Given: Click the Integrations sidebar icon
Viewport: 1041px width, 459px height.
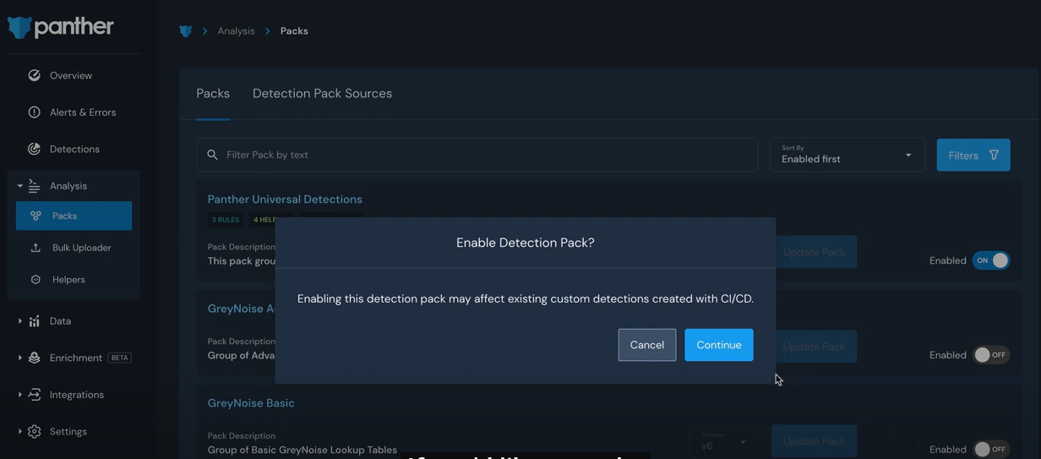Looking at the screenshot, I should click(35, 395).
